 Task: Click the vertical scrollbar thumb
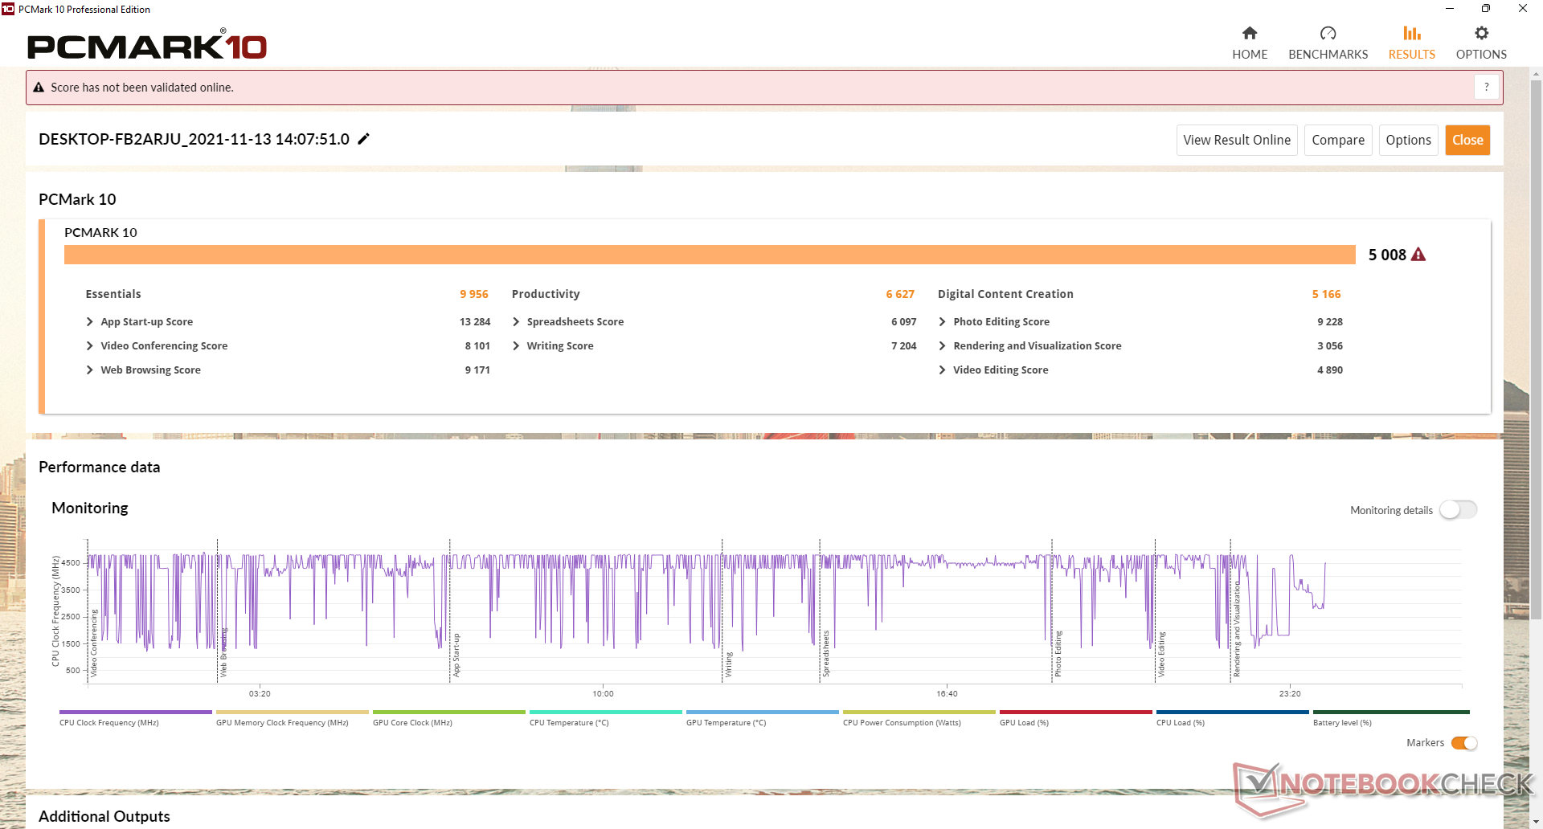[x=1536, y=349]
